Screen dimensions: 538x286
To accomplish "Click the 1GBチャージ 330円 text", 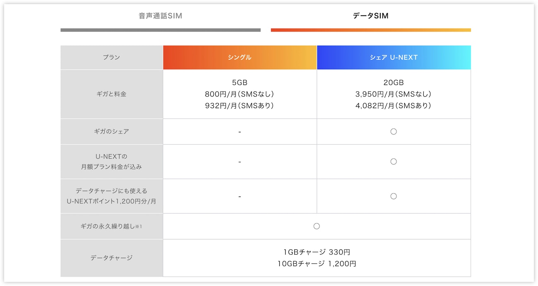I will [317, 252].
